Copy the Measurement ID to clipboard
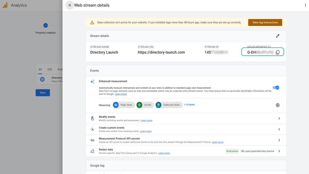Screen dimensions: 309x174 (278, 52)
